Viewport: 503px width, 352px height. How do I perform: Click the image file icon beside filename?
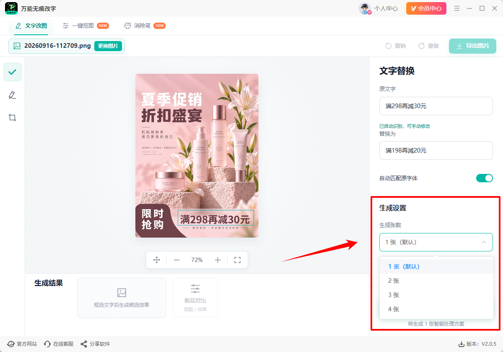17,46
